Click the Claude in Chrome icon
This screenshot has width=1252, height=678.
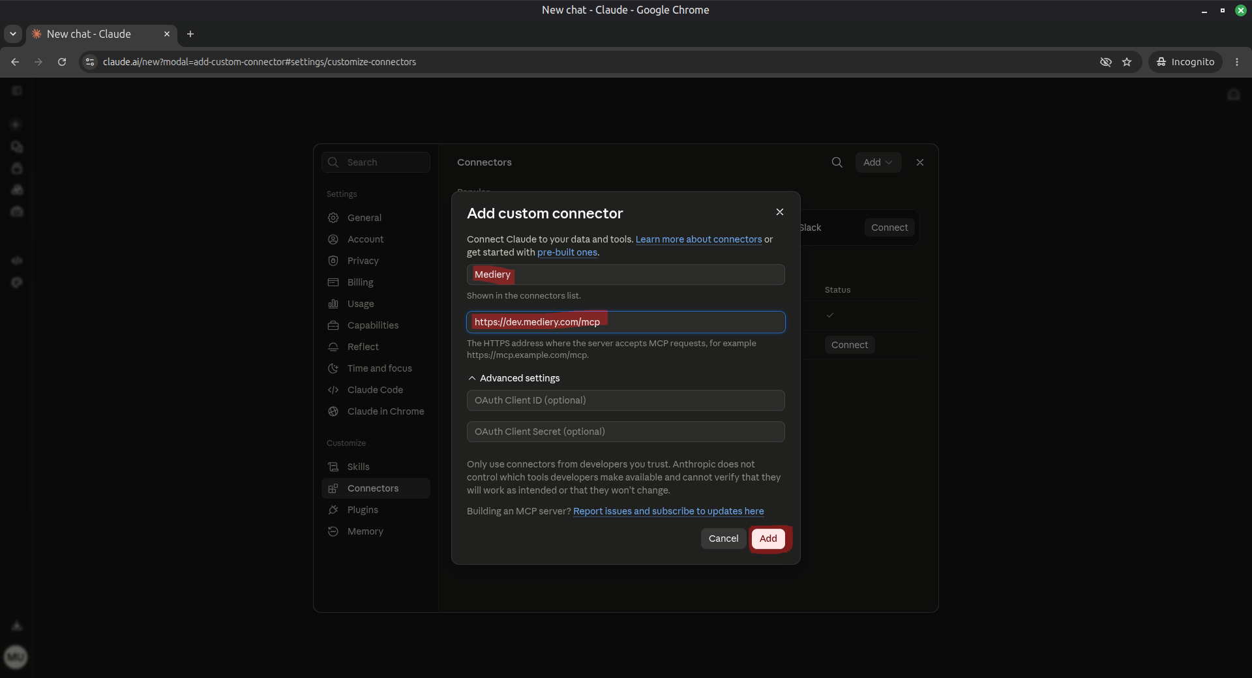tap(333, 411)
